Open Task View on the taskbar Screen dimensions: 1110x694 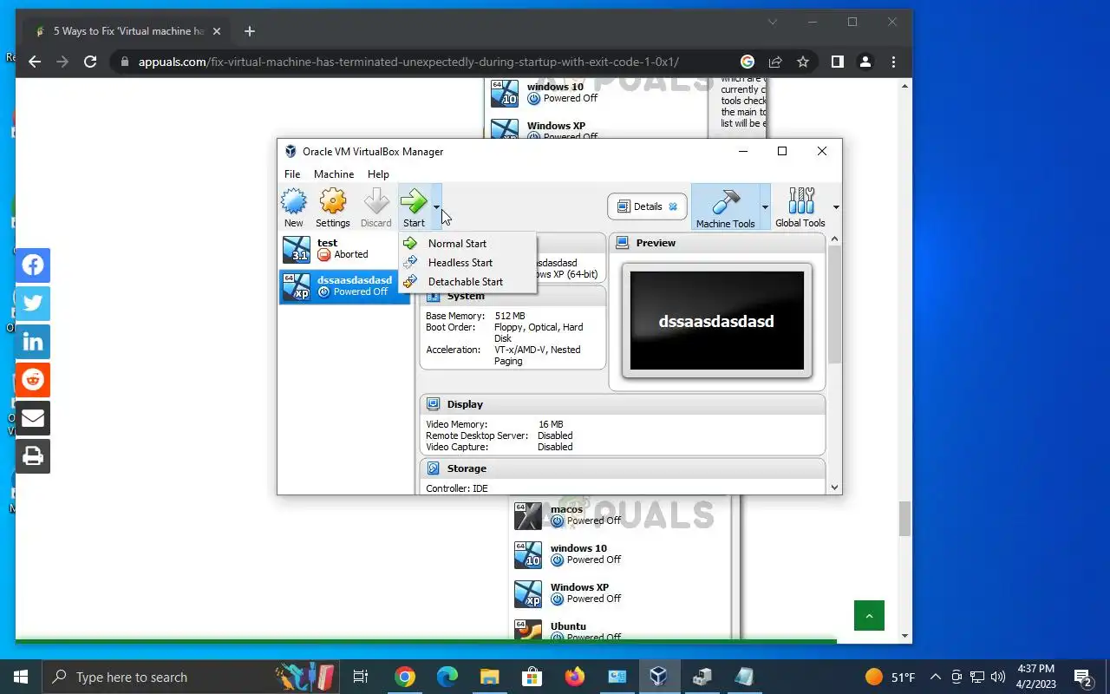tap(361, 677)
